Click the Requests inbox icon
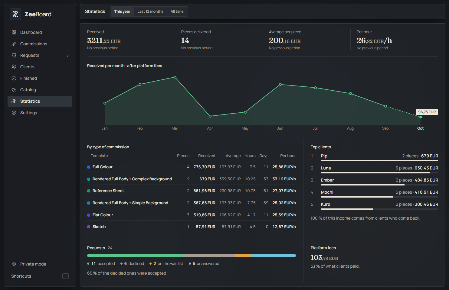 point(14,55)
